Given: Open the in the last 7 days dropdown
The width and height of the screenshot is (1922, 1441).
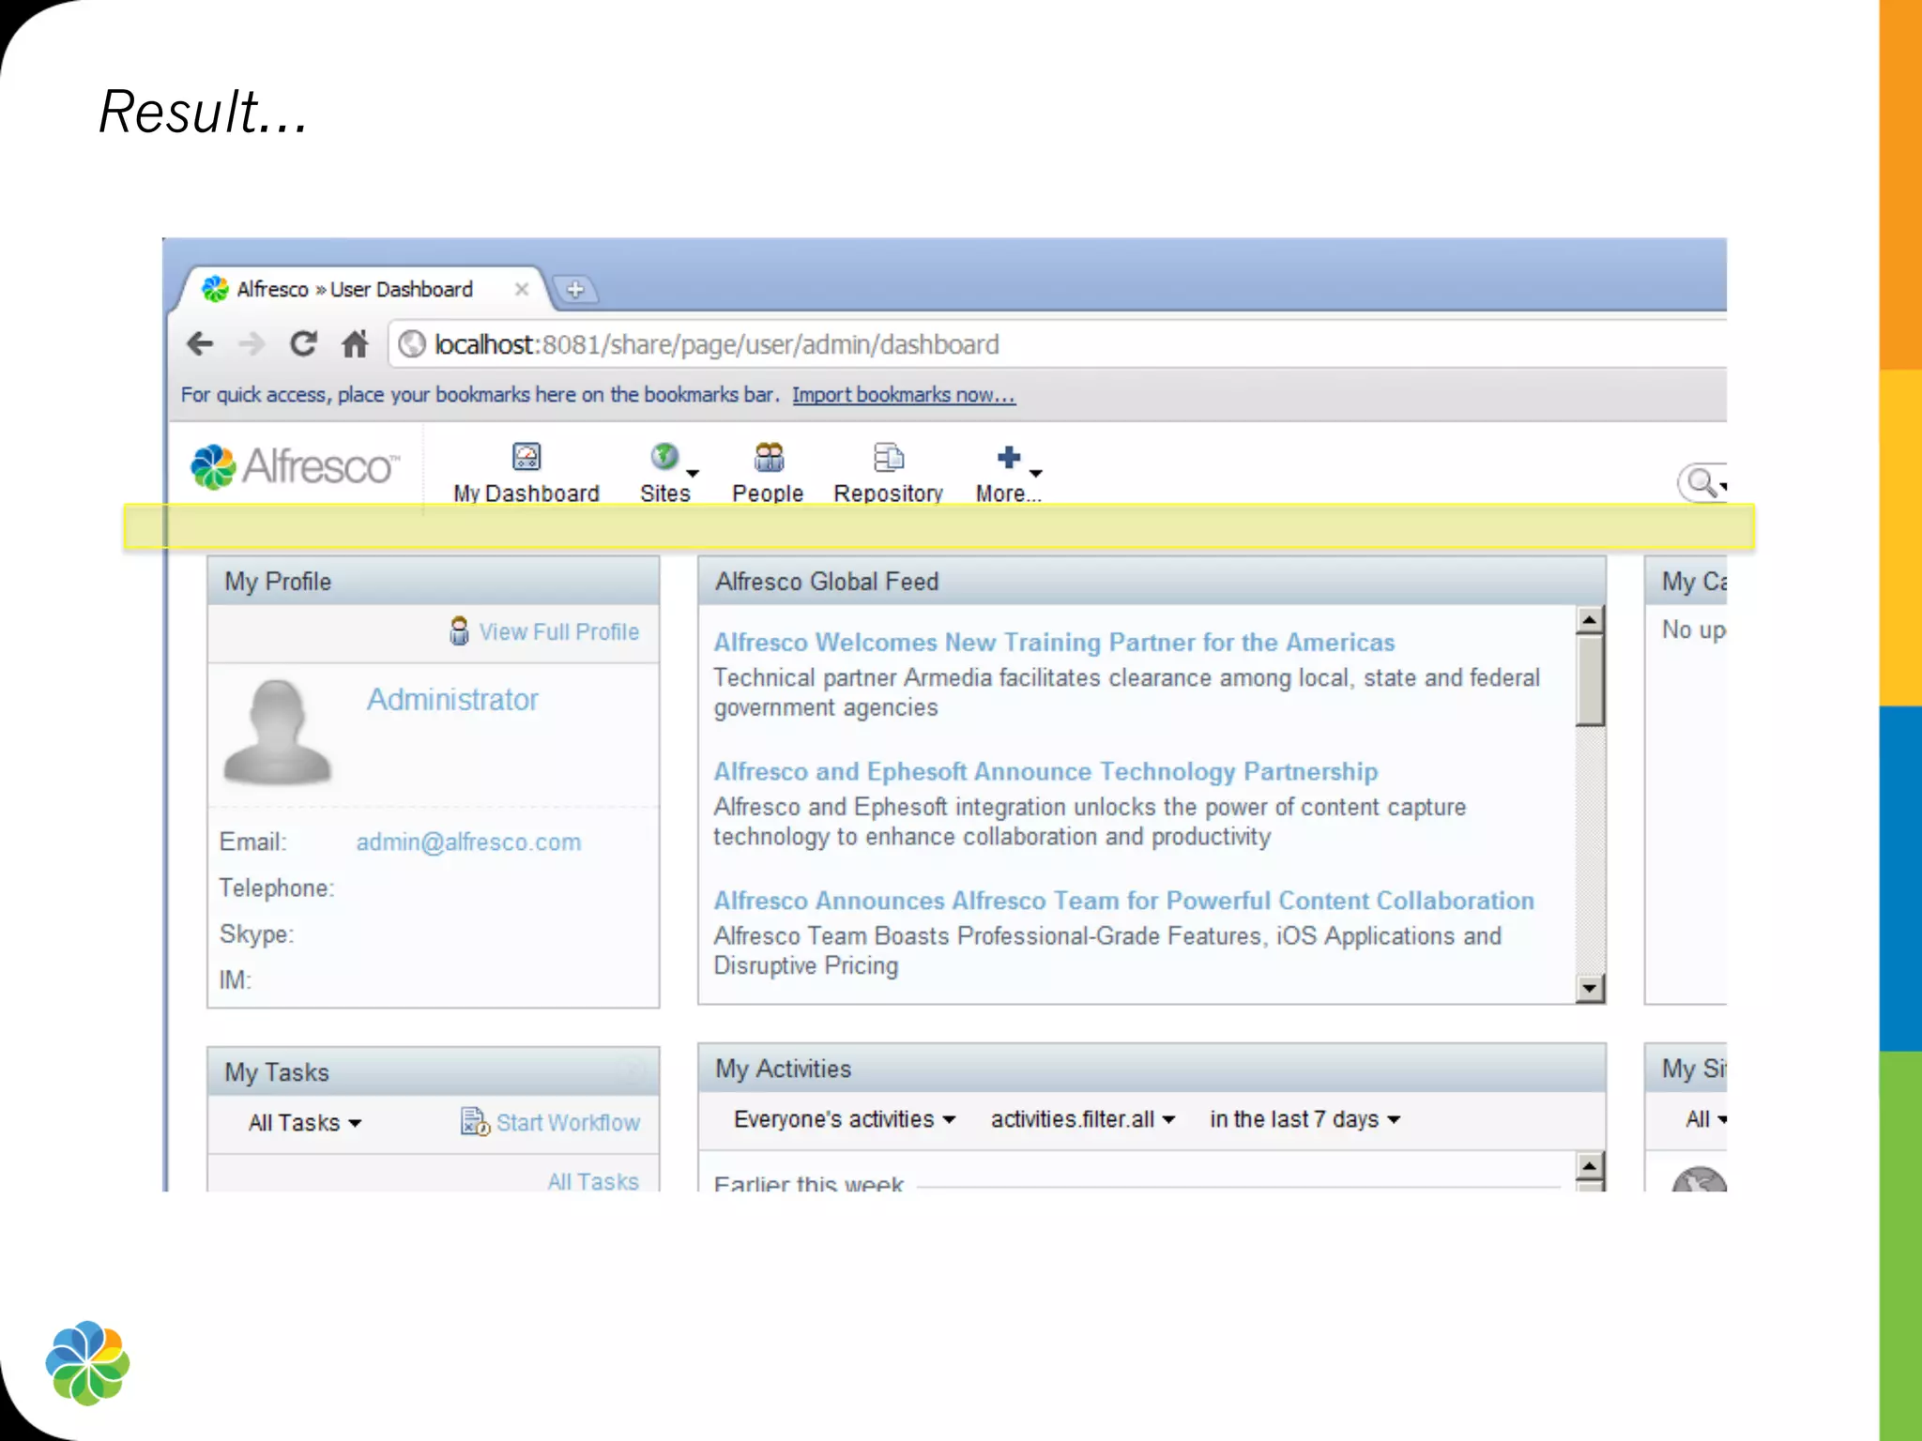Looking at the screenshot, I should 1304,1119.
